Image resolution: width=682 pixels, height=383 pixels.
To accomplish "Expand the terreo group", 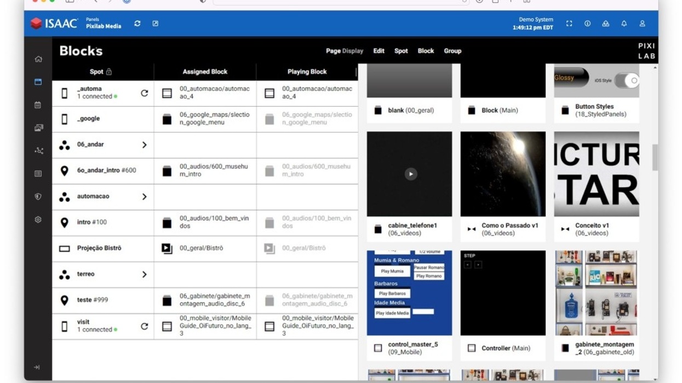I will pos(144,274).
